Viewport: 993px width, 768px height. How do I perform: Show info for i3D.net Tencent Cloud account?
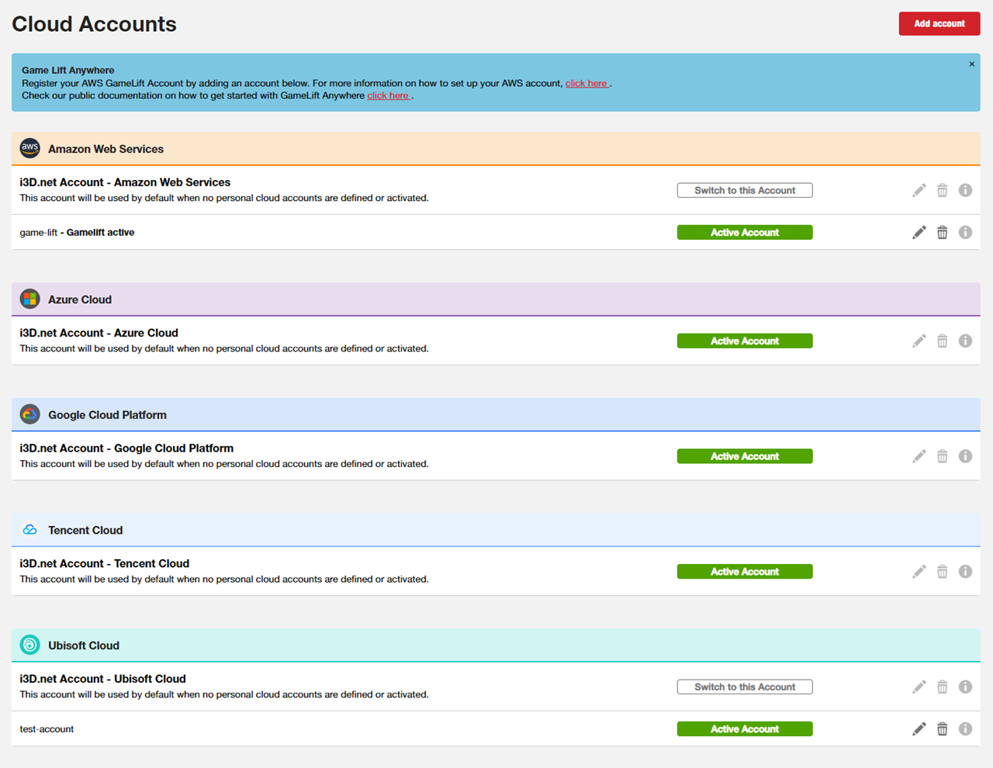pos(965,572)
